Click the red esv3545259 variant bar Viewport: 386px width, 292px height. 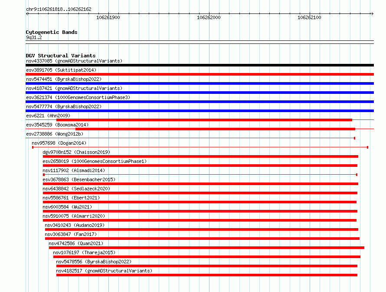[x=215, y=129]
